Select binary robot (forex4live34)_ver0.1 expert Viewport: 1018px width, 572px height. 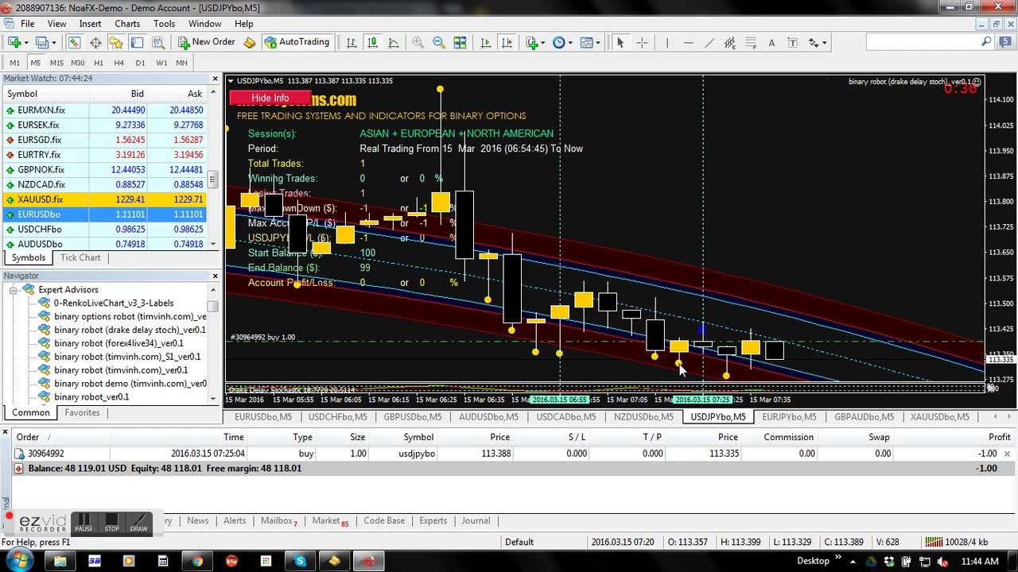click(x=119, y=343)
